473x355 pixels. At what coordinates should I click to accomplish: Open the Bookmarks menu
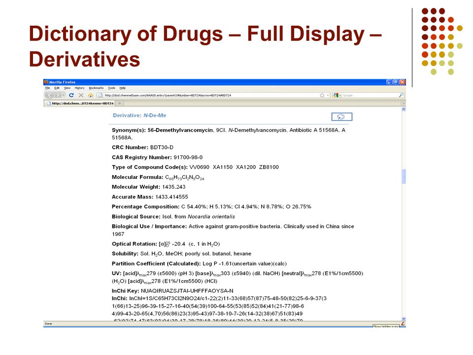point(96,88)
